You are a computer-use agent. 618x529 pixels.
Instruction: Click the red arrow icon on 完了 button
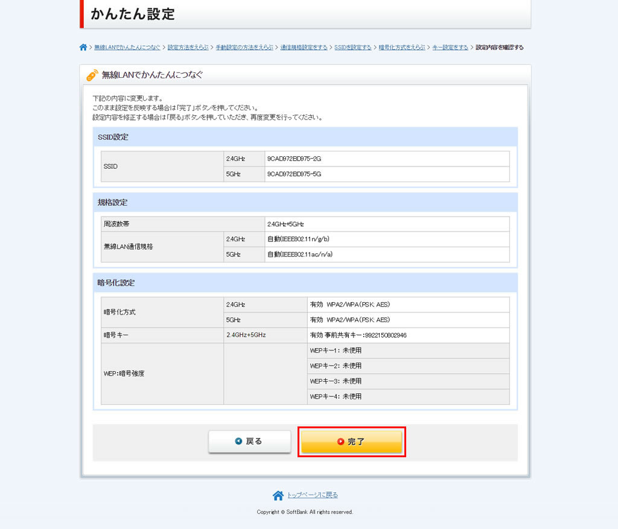pos(341,442)
